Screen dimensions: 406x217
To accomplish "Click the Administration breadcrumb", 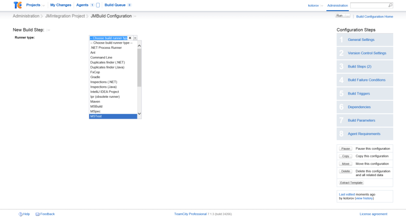I will pyautogui.click(x=26, y=16).
